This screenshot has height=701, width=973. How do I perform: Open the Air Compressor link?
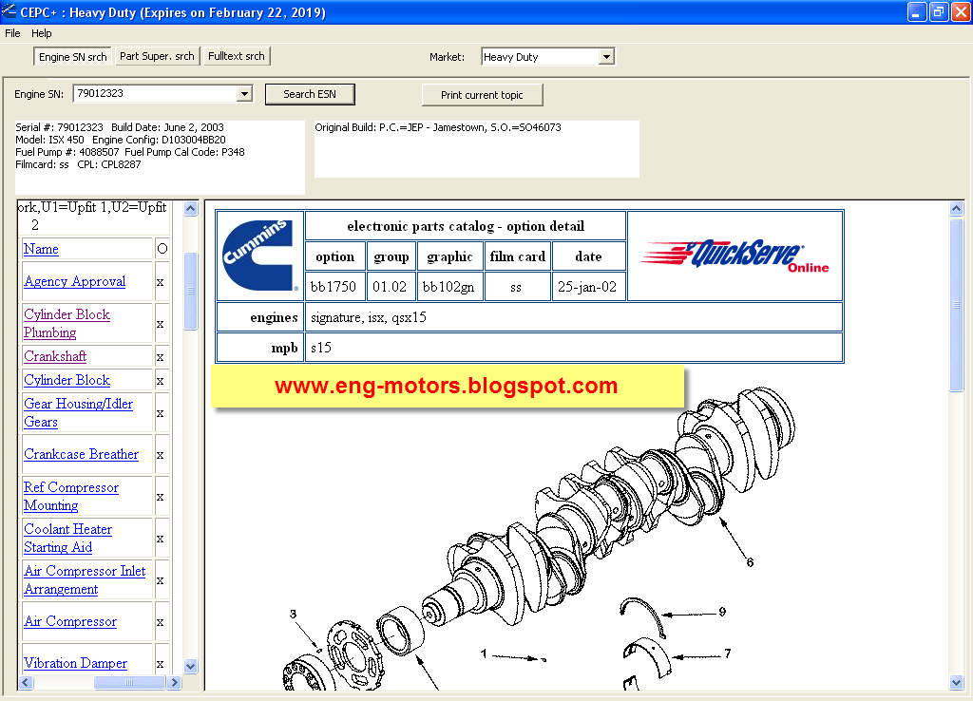(70, 621)
